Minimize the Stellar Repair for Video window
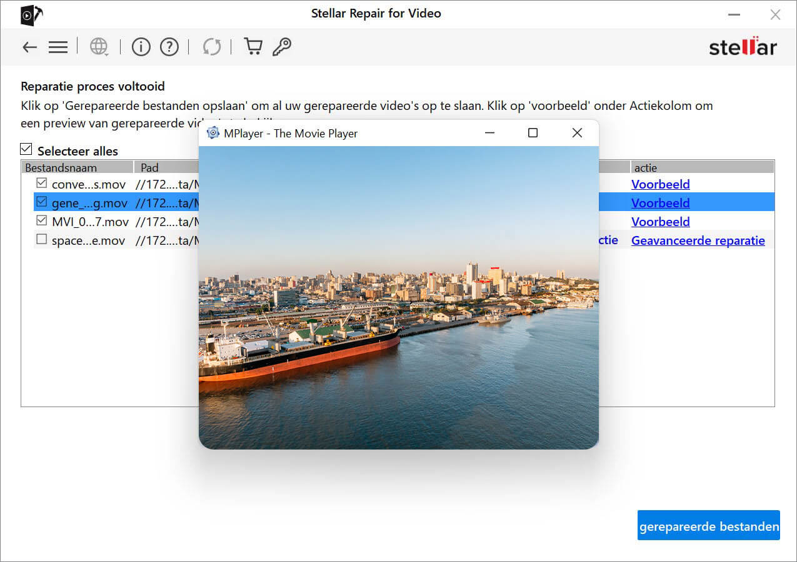This screenshot has height=562, width=797. click(734, 14)
